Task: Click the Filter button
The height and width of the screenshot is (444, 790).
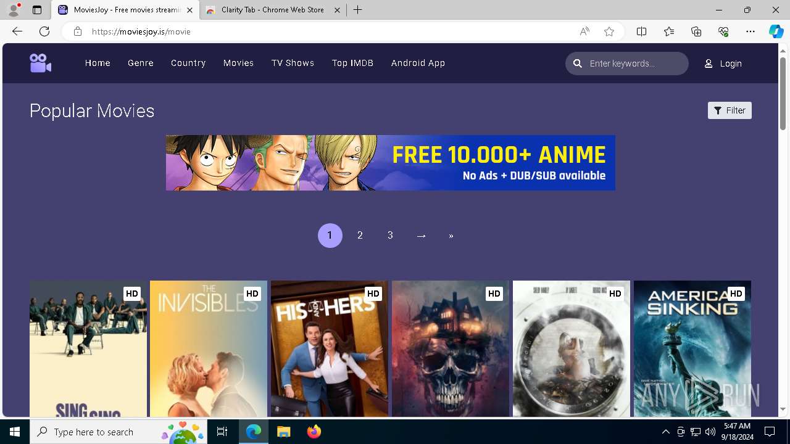Action: point(730,110)
